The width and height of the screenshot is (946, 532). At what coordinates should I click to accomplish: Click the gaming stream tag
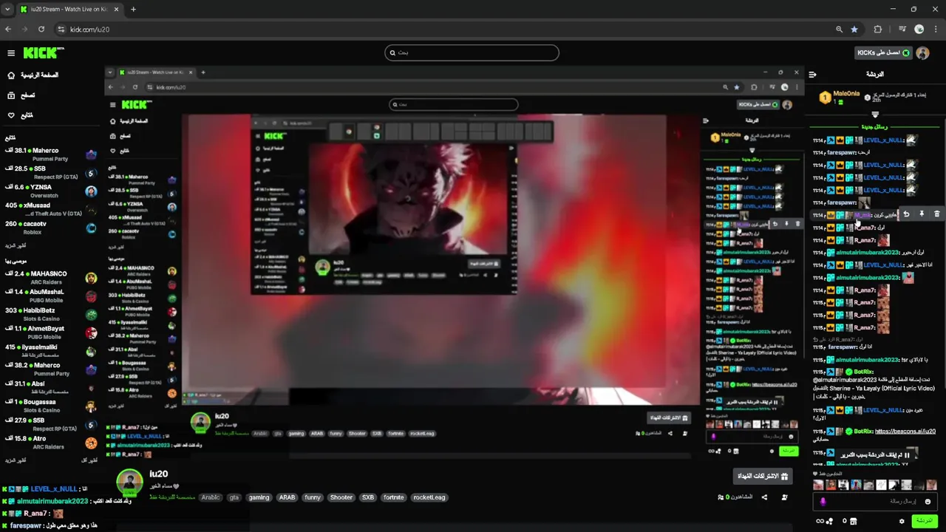259,497
